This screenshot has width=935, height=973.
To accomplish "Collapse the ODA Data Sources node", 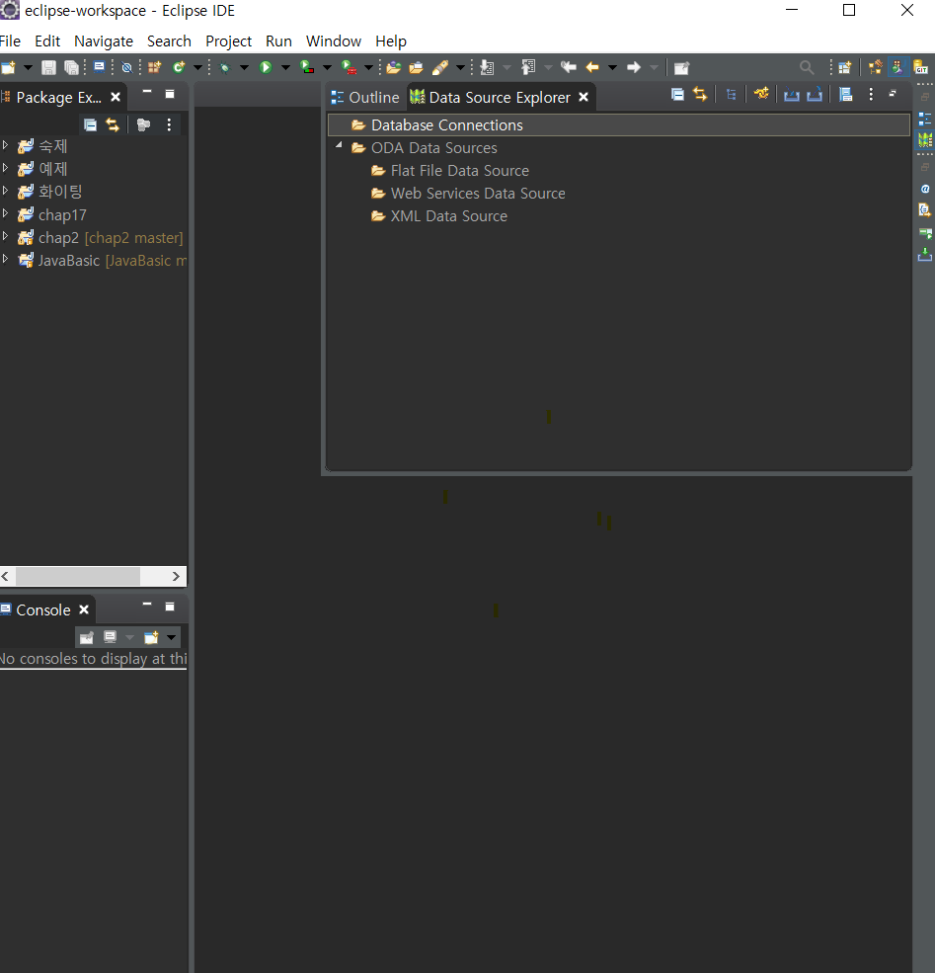I will point(339,145).
